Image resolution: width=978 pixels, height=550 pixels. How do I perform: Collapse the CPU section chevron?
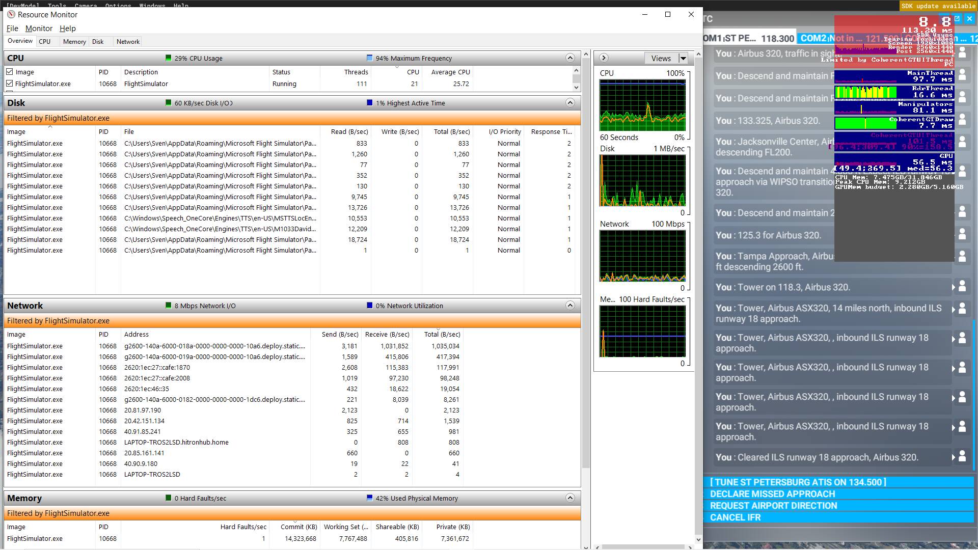(x=570, y=58)
